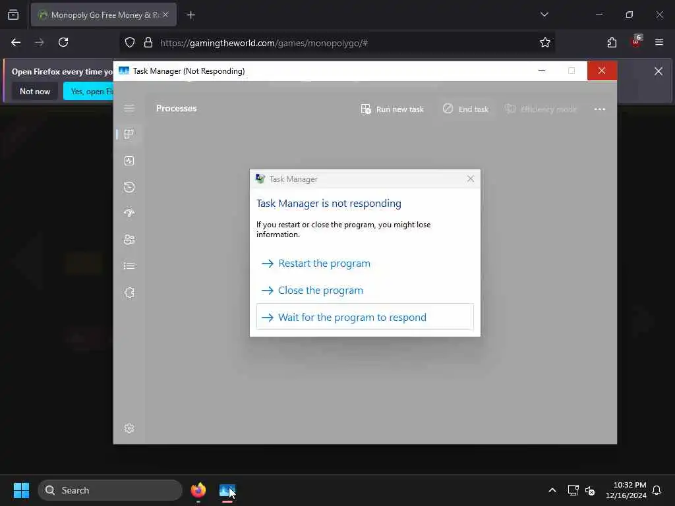Open Task Manager settings gear
Viewport: 675px width, 506px height.
(129, 428)
